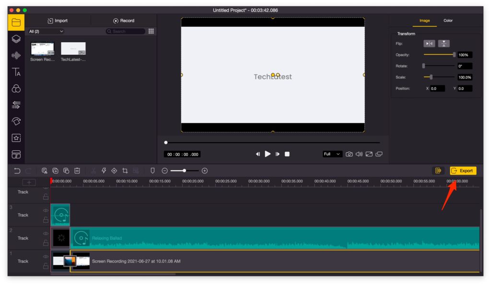Toggle the lock on the topmost track

46,196
